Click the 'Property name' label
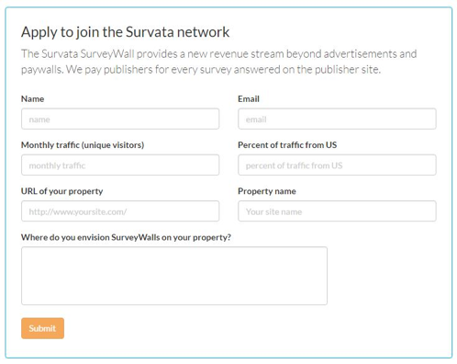This screenshot has width=457, height=364. pos(267,191)
